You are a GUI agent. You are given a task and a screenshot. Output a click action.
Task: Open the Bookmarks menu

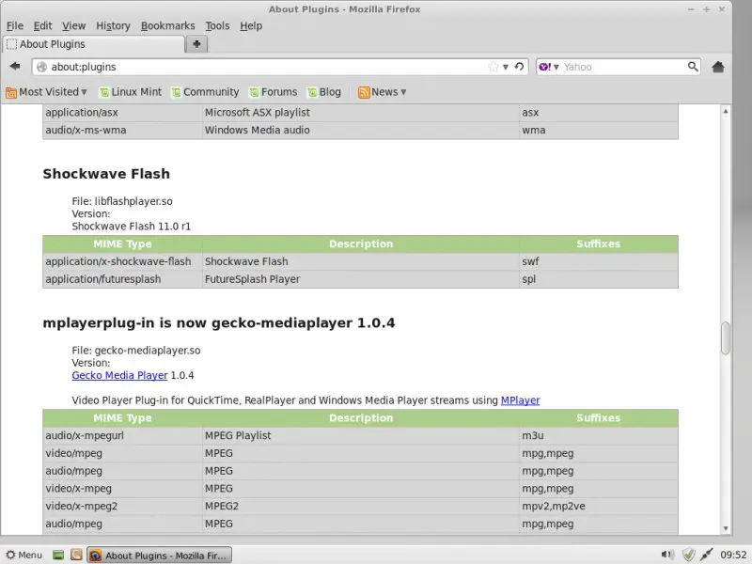click(168, 26)
